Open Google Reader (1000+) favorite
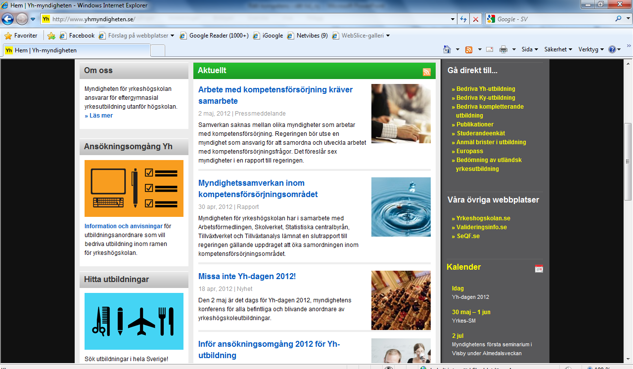The image size is (633, 369). point(214,36)
